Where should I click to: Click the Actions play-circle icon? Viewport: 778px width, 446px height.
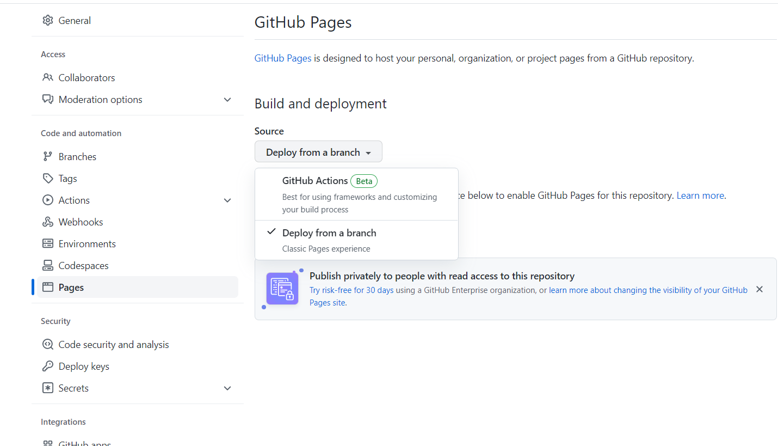48,200
